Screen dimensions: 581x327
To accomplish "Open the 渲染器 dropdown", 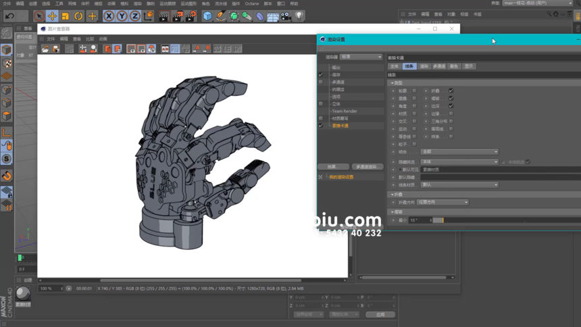I will tap(361, 57).
